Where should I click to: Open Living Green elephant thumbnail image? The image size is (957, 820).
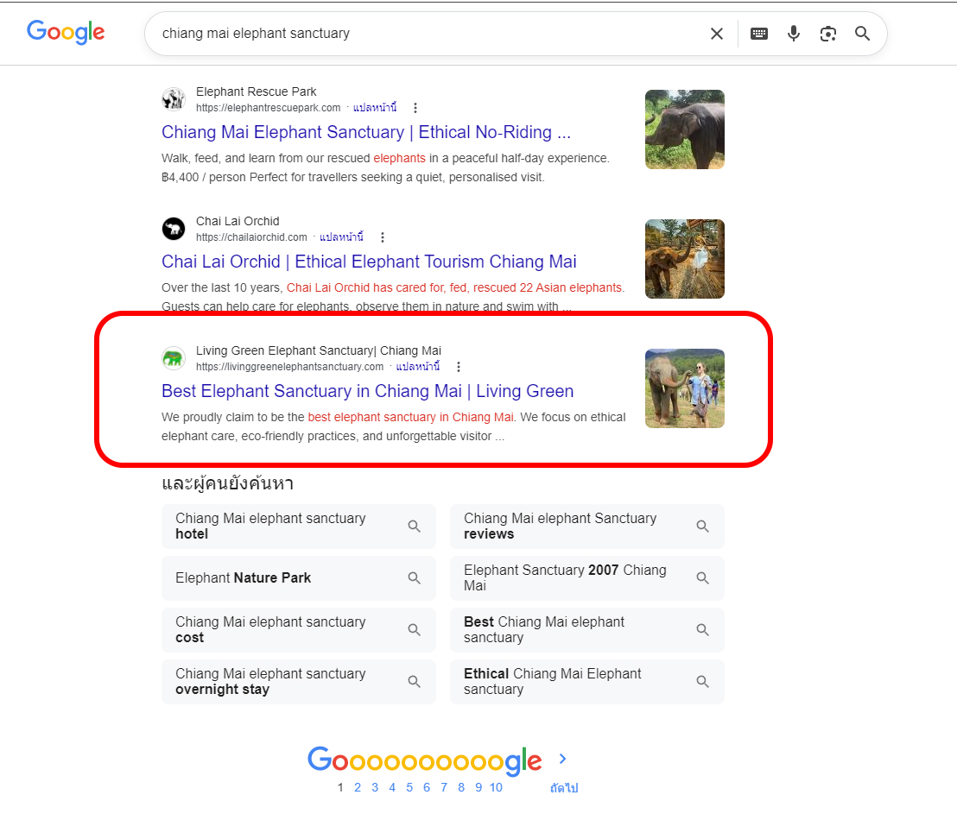click(684, 388)
